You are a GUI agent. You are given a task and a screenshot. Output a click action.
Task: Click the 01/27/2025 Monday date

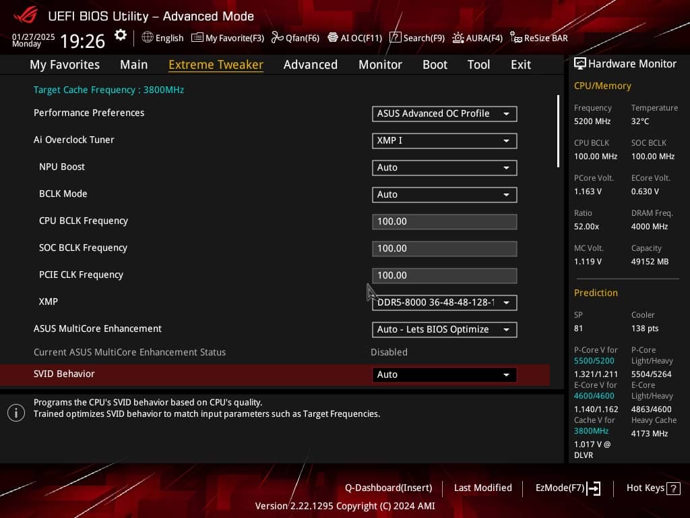(x=34, y=40)
